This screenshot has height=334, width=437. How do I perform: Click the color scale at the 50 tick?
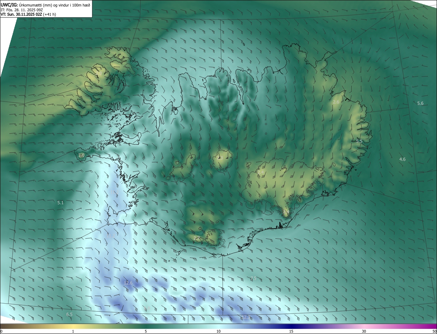(434, 331)
